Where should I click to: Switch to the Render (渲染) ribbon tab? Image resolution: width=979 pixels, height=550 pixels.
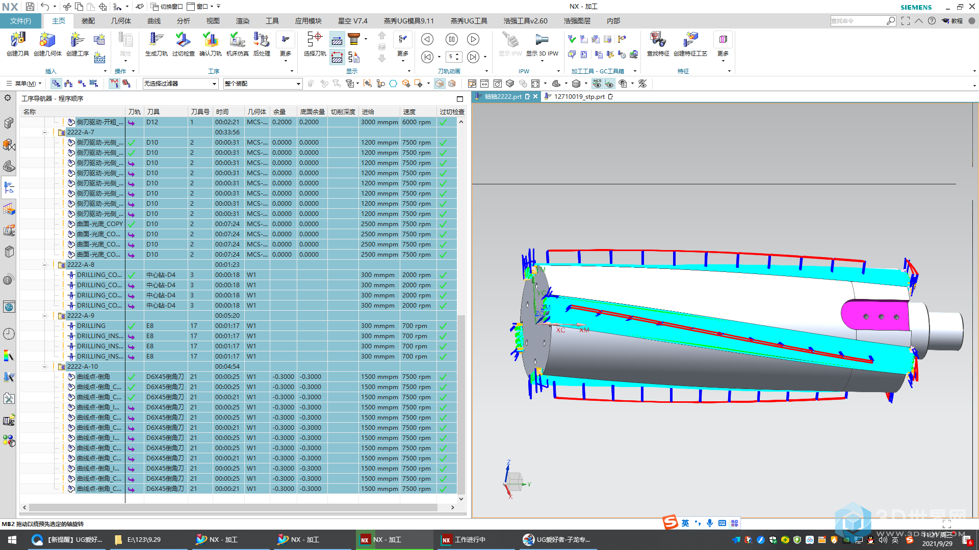(x=243, y=21)
